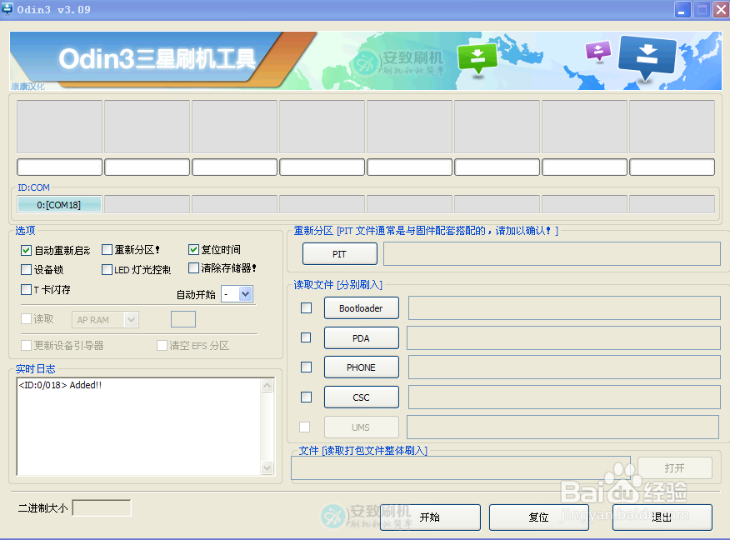This screenshot has height=540, width=730.
Task: Click the PIT file path field
Action: (x=552, y=253)
